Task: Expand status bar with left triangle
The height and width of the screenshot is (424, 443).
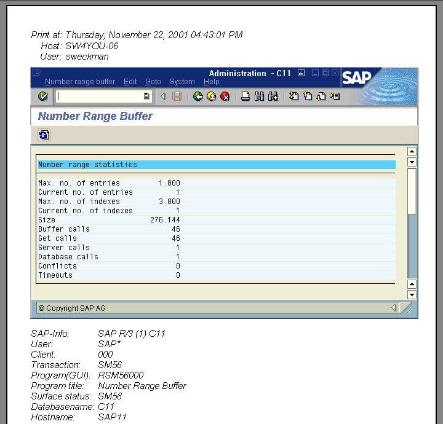Action: (394, 308)
